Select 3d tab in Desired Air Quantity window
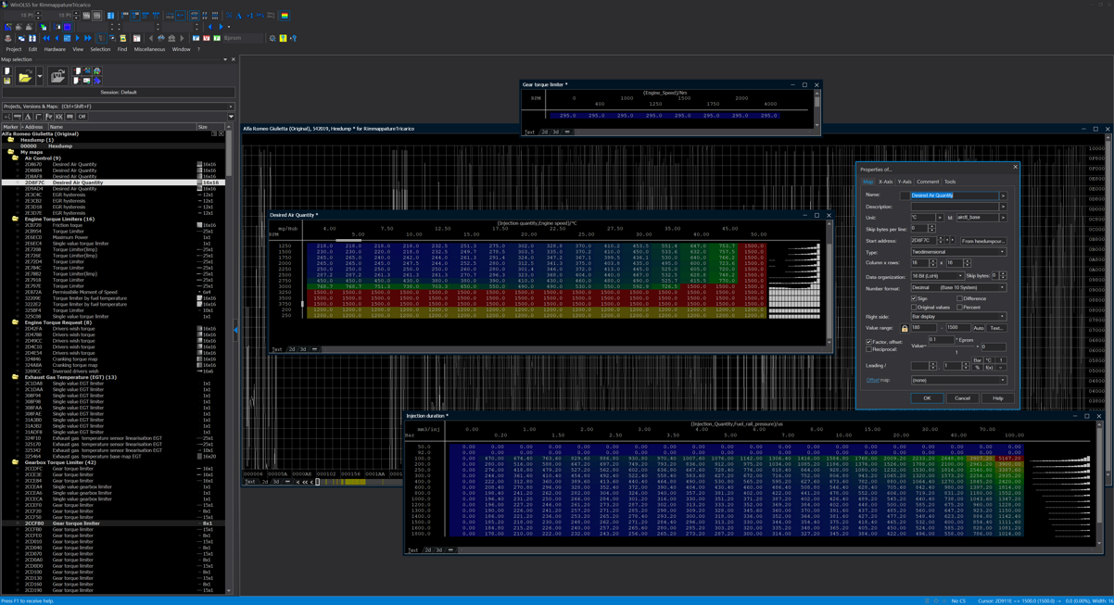1114x605 pixels. click(x=302, y=349)
